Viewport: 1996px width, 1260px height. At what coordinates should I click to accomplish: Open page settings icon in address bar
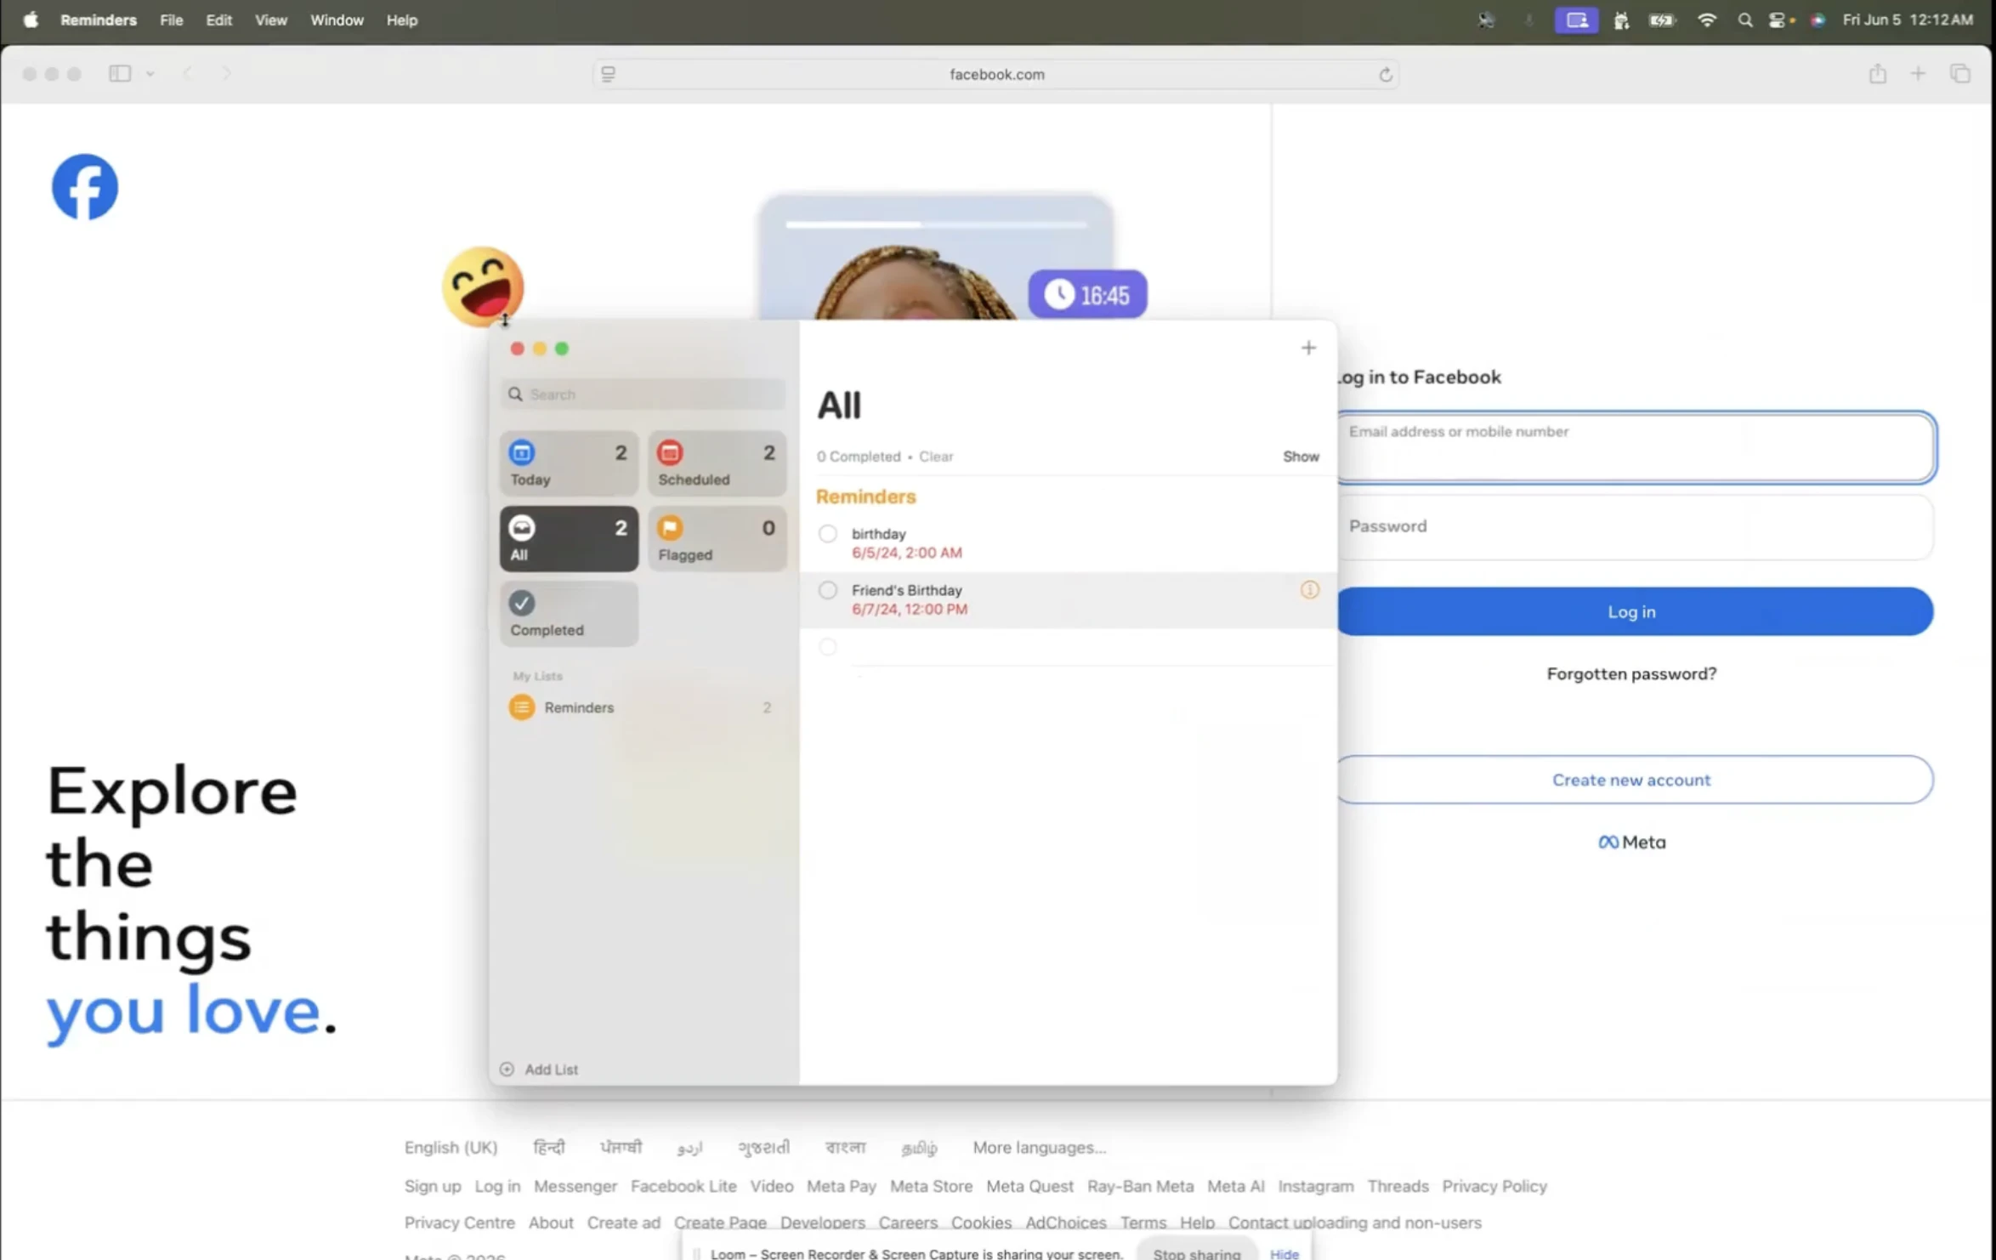point(608,75)
